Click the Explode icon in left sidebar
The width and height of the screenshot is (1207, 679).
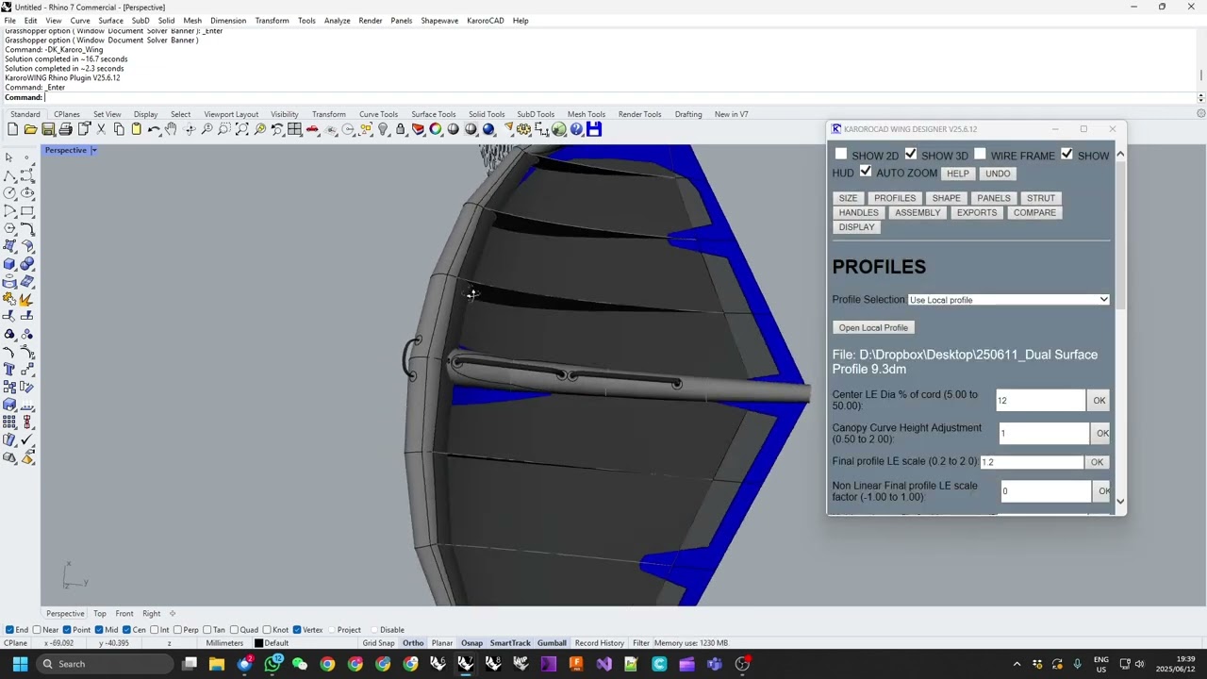coord(26,299)
